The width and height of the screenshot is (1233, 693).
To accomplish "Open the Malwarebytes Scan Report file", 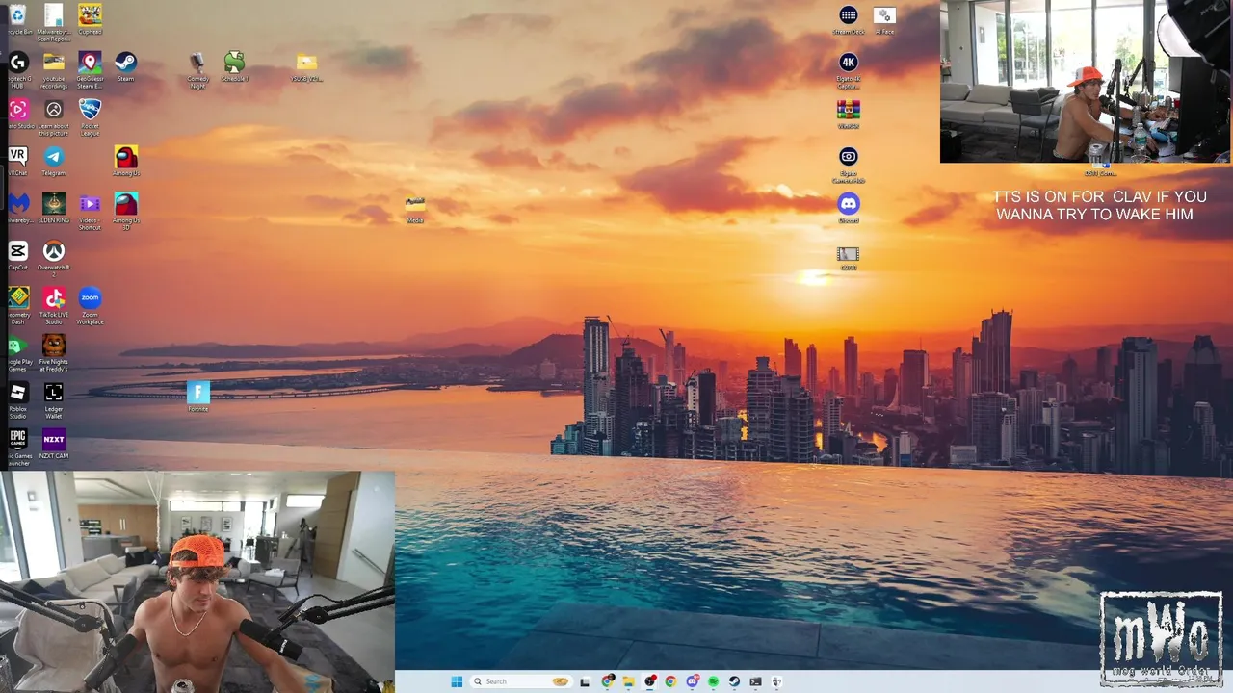I will (54, 23).
